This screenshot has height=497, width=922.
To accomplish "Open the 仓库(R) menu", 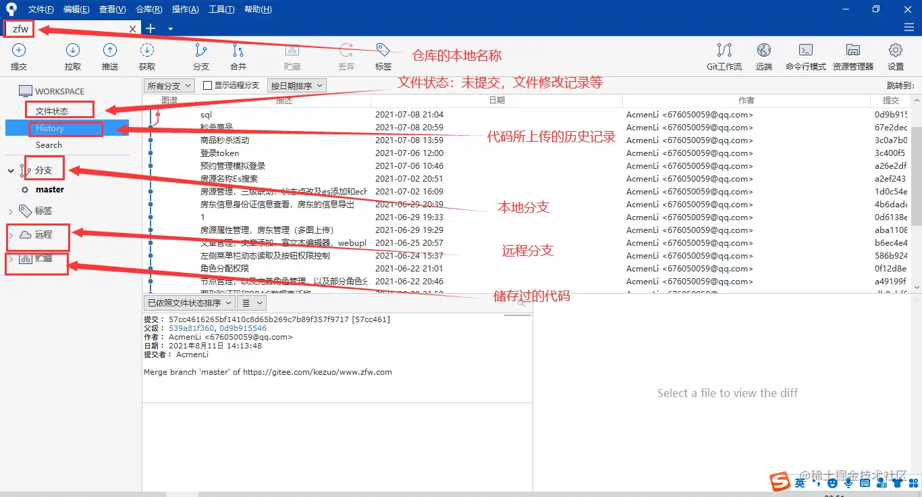I will (x=149, y=9).
